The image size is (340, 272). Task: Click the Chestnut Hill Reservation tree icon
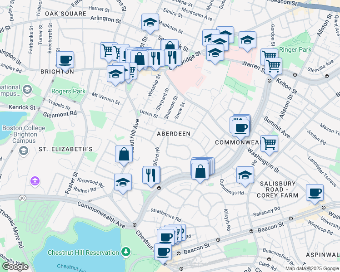tap(125, 251)
